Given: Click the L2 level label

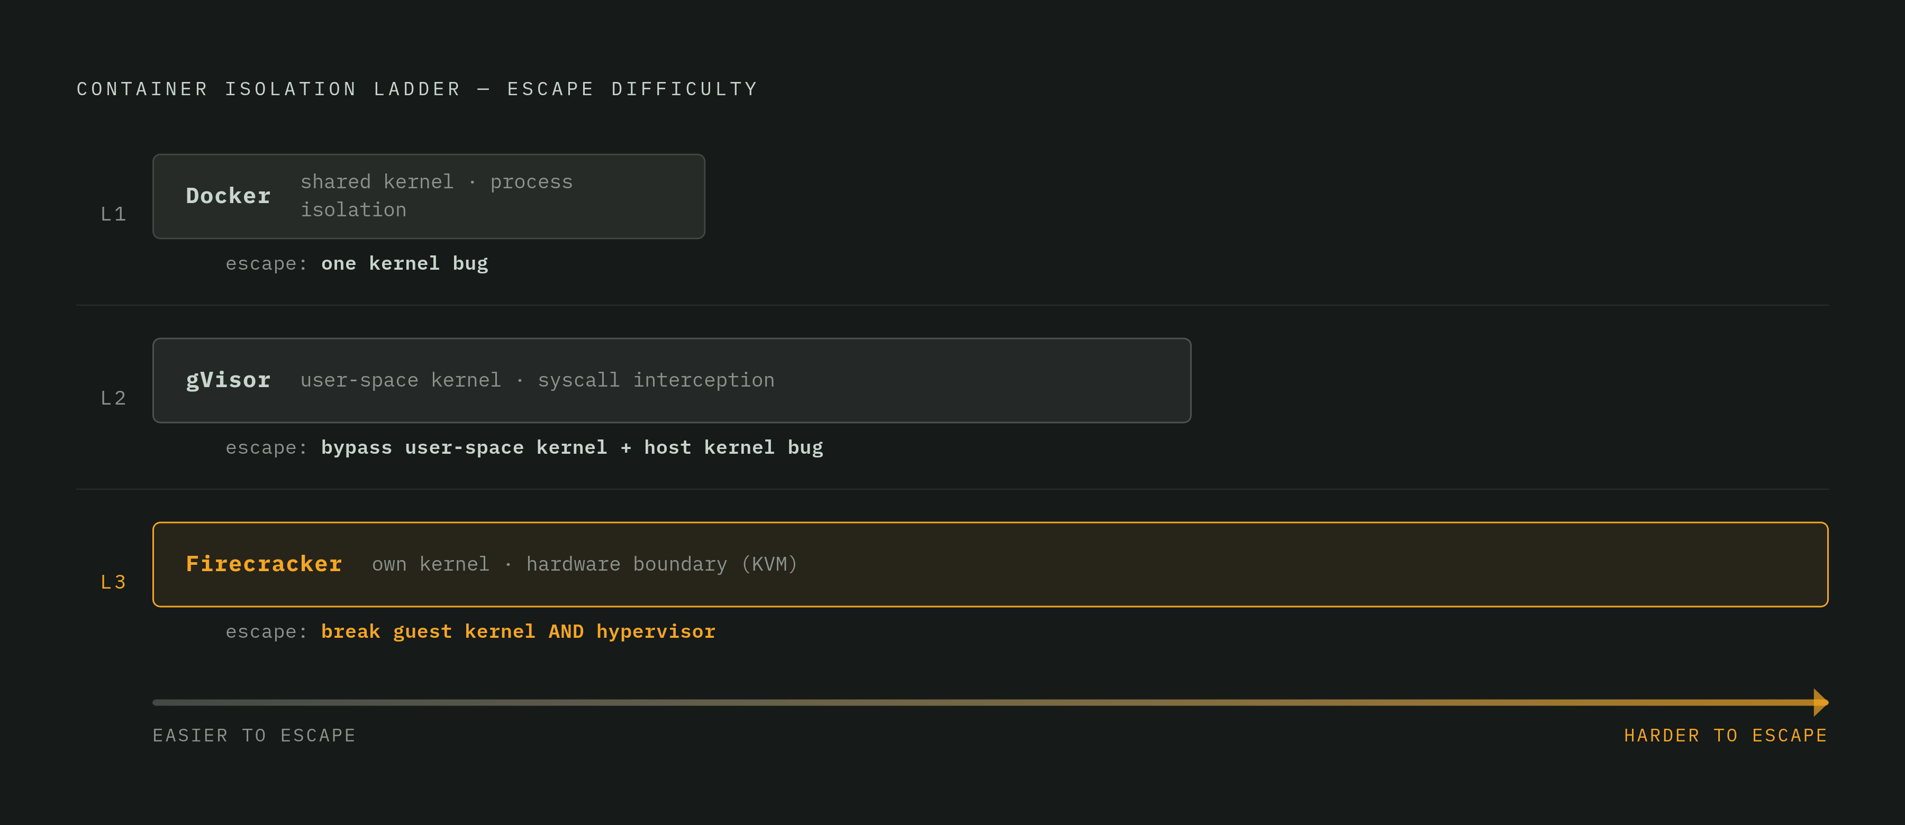Looking at the screenshot, I should click(113, 398).
